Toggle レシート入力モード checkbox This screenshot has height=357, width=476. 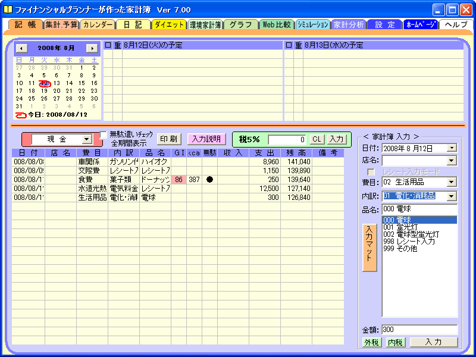[371, 172]
